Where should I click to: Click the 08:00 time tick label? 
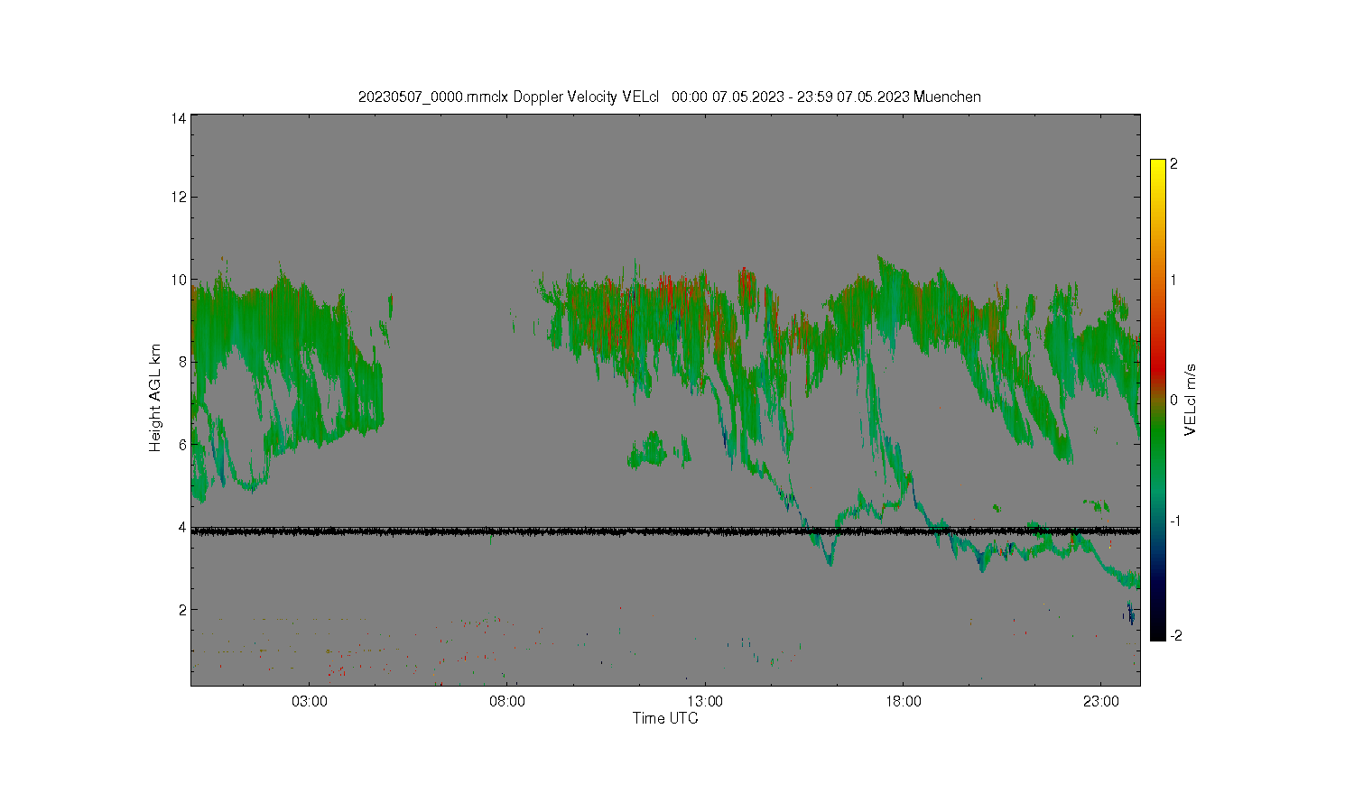(x=507, y=702)
